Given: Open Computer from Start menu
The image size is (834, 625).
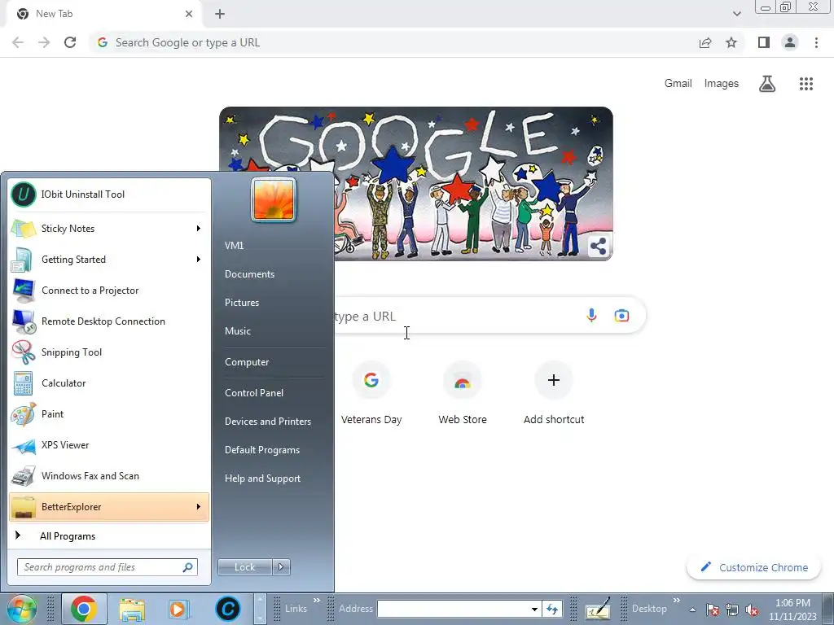Looking at the screenshot, I should coord(247,362).
